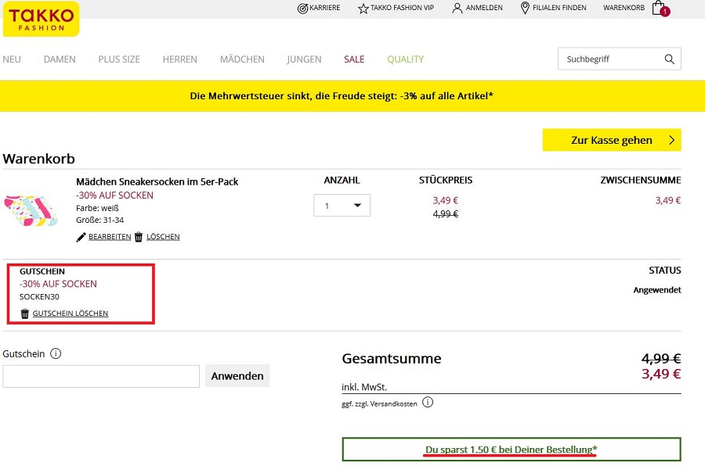Click the Größe: 31-34 text
The height and width of the screenshot is (466, 705).
99,220
